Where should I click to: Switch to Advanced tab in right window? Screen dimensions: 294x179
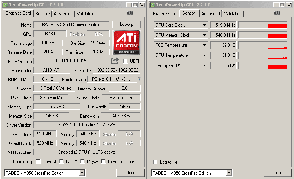[210, 14]
